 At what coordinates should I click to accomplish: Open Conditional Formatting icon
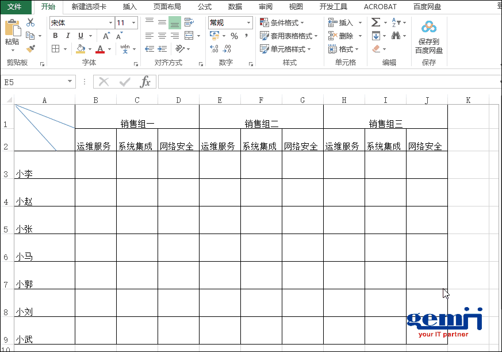(x=263, y=22)
